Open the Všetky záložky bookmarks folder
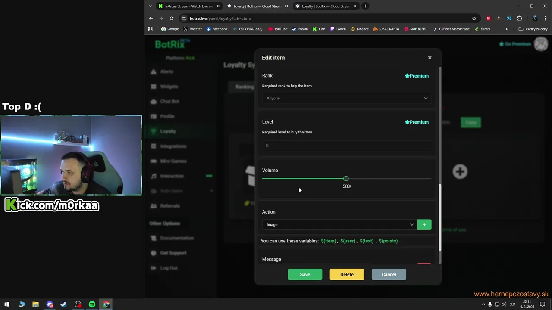Screen dimensions: 552x310 click(x=533, y=29)
